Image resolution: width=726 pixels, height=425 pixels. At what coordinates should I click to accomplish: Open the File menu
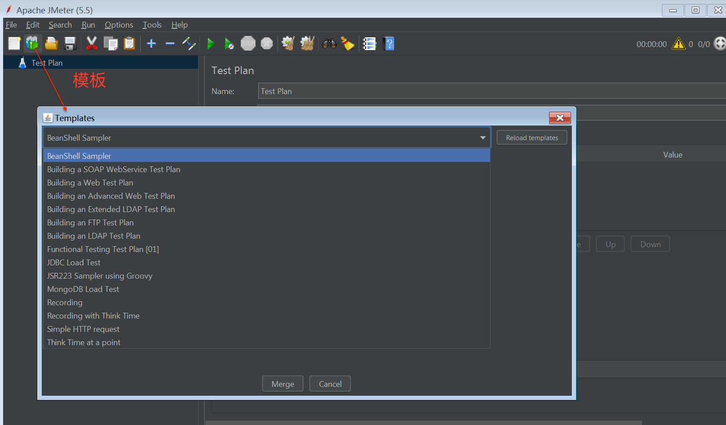pos(11,25)
